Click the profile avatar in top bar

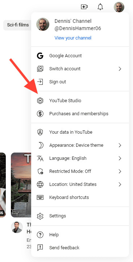[x=119, y=7]
